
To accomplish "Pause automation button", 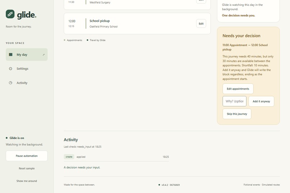I will [x=27, y=156].
